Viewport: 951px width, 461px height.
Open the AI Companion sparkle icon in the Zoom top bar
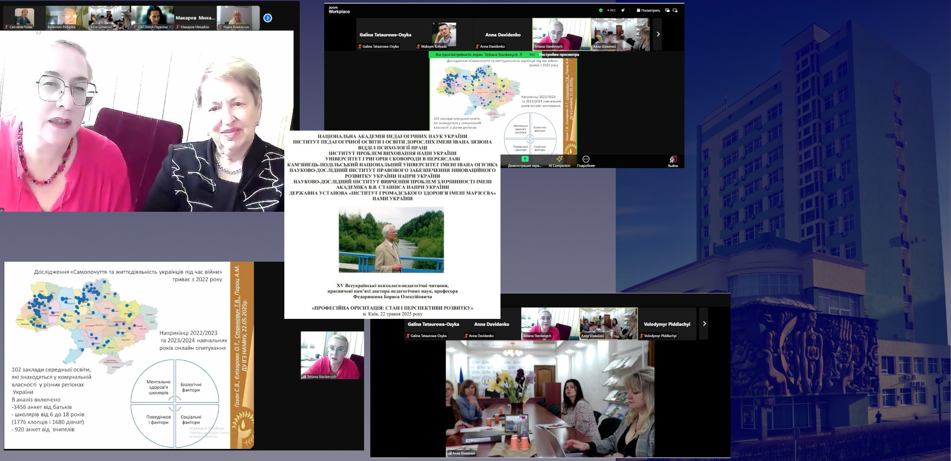click(623, 10)
